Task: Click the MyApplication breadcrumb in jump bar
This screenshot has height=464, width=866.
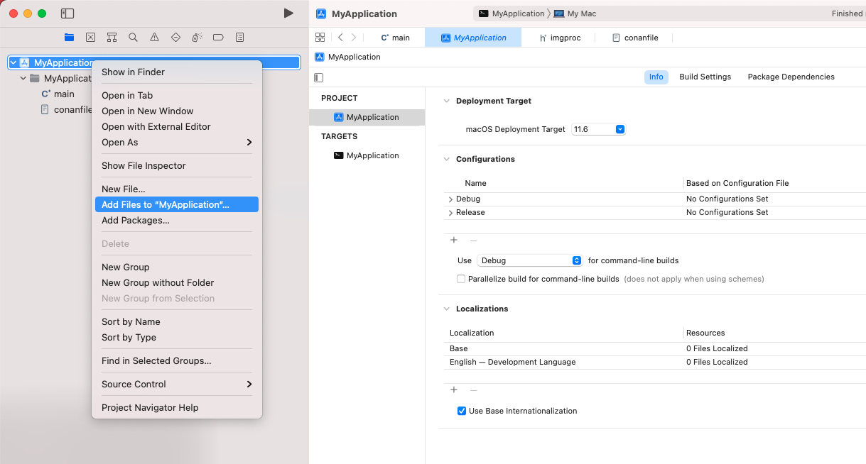Action: point(348,57)
